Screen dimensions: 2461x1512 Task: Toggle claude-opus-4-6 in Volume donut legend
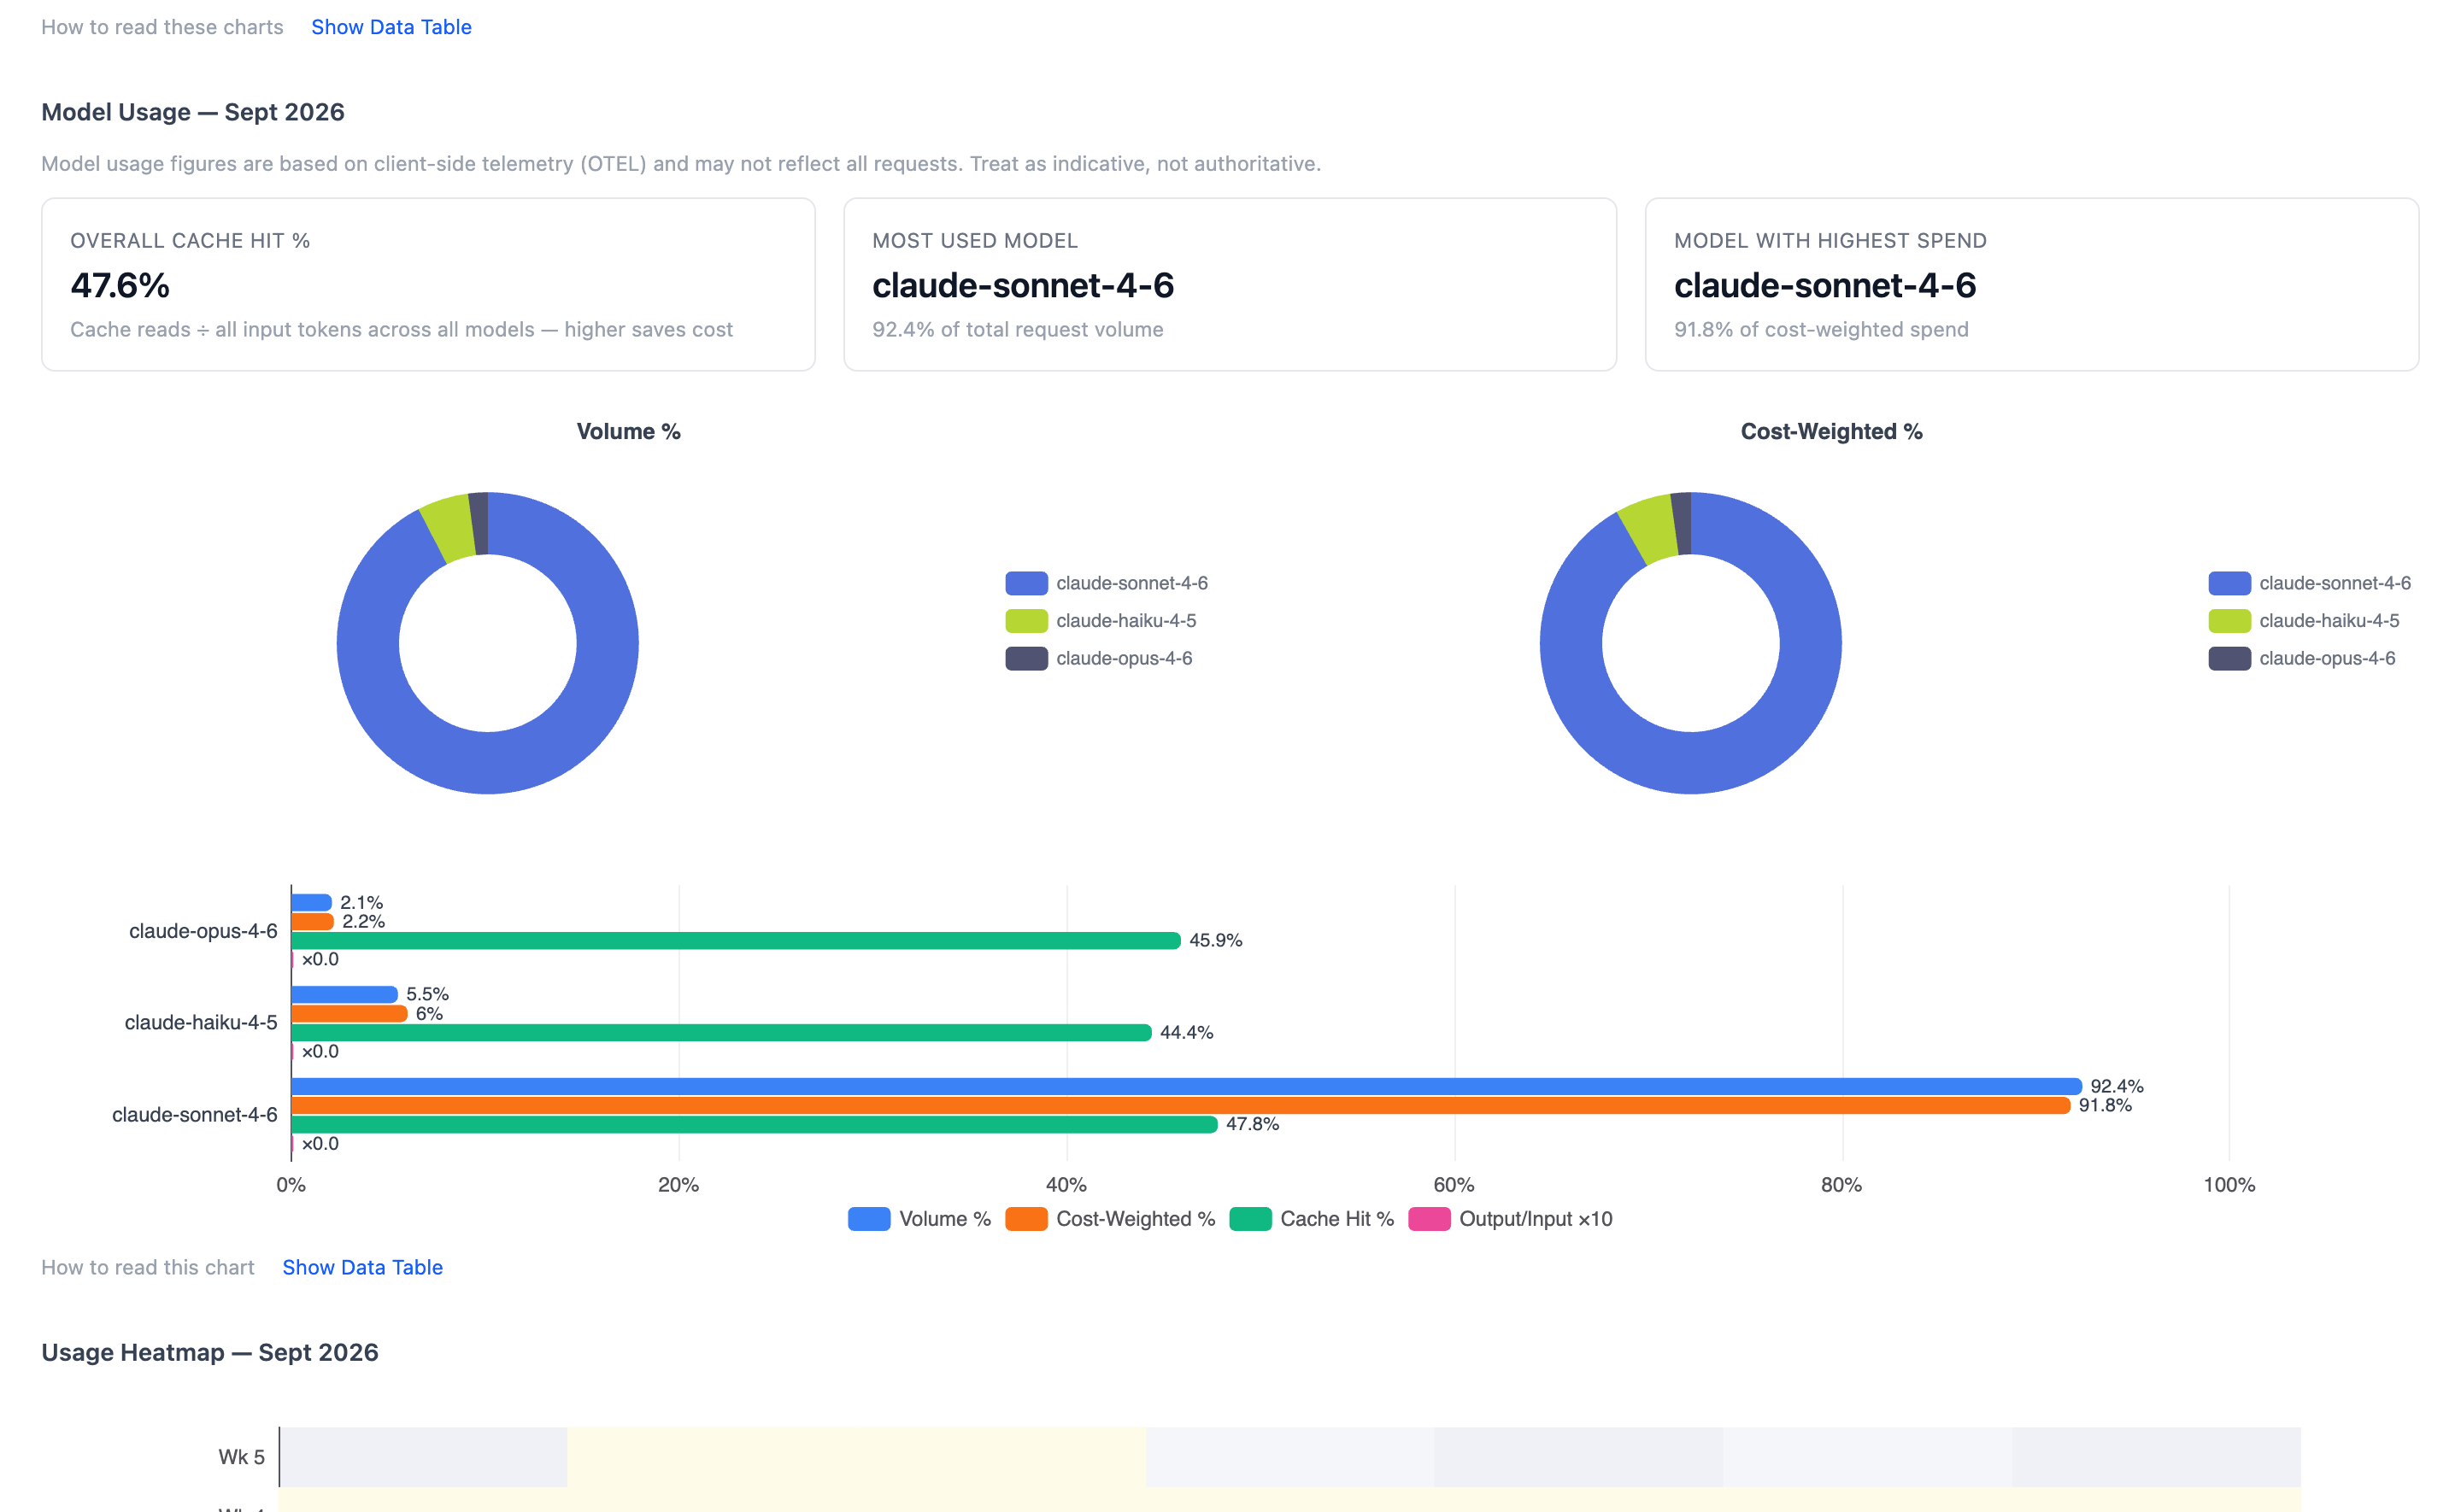coord(1098,659)
